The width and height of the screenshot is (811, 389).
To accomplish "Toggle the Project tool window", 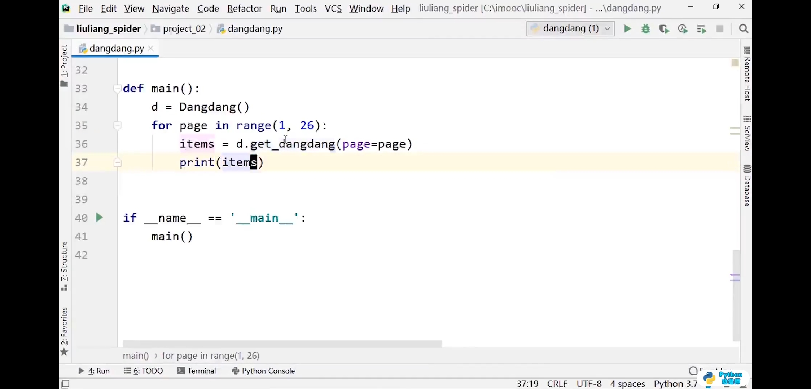I will pos(64,65).
